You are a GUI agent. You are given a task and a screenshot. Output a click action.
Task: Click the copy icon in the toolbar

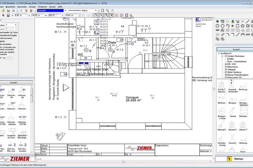pos(26,11)
